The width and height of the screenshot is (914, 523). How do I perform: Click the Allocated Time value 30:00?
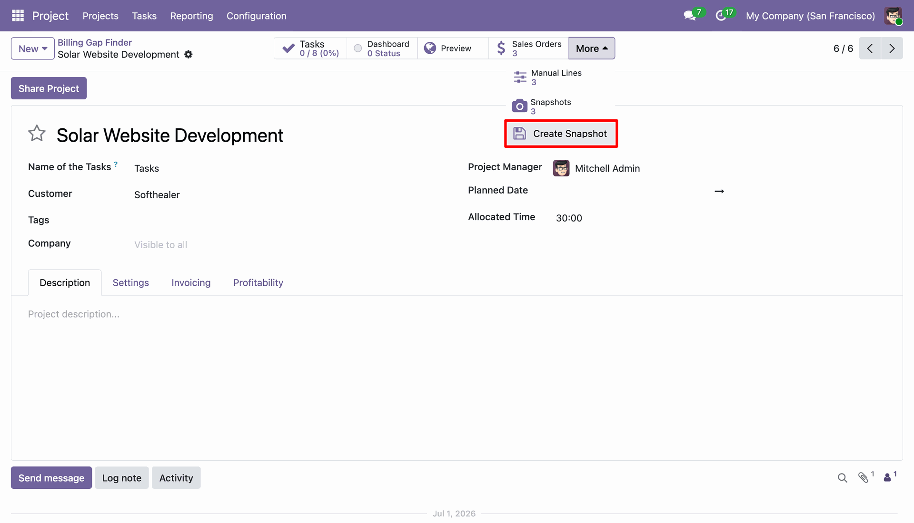click(x=569, y=218)
